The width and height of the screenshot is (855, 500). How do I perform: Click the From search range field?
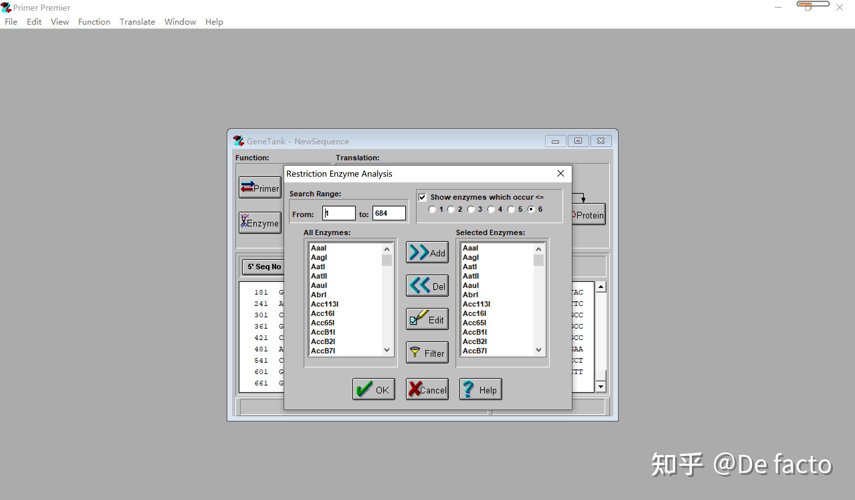pyautogui.click(x=339, y=213)
